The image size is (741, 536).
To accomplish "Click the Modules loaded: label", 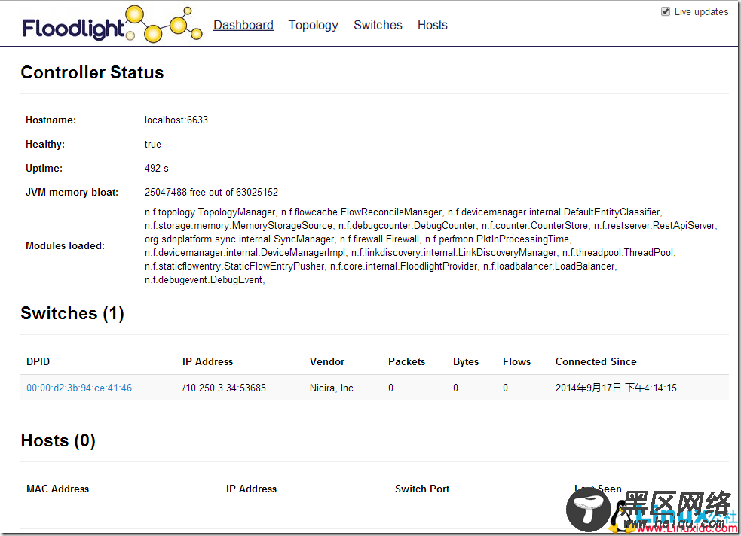I will click(66, 246).
